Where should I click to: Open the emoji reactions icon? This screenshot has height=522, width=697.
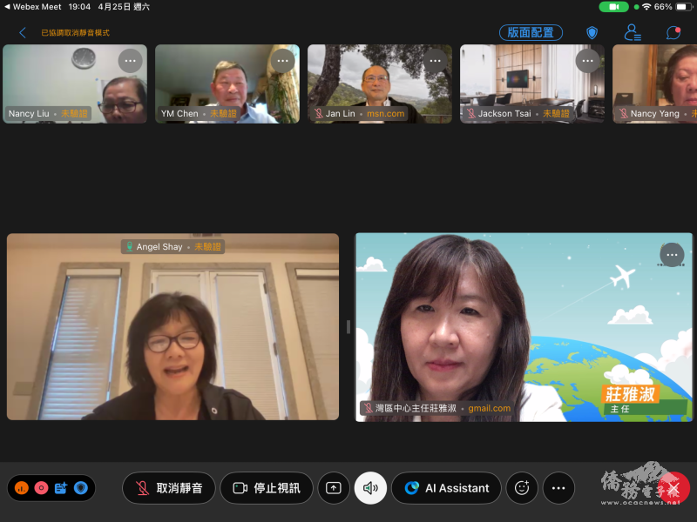coord(522,488)
